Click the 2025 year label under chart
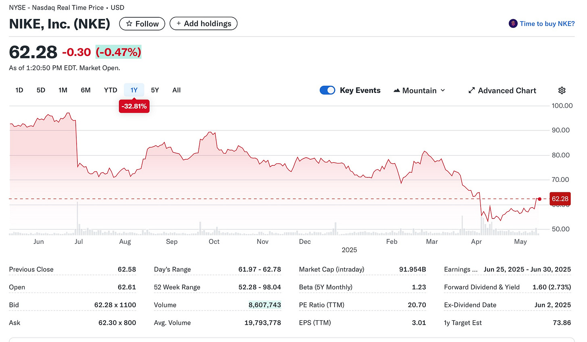 point(349,250)
